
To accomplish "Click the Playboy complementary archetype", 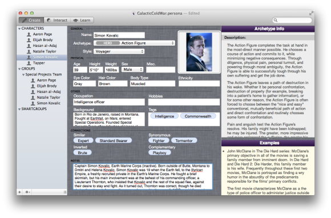I will click(160, 152).
